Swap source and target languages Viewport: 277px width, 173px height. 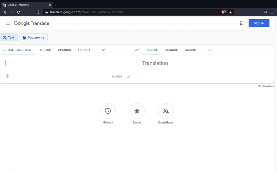tap(137, 50)
